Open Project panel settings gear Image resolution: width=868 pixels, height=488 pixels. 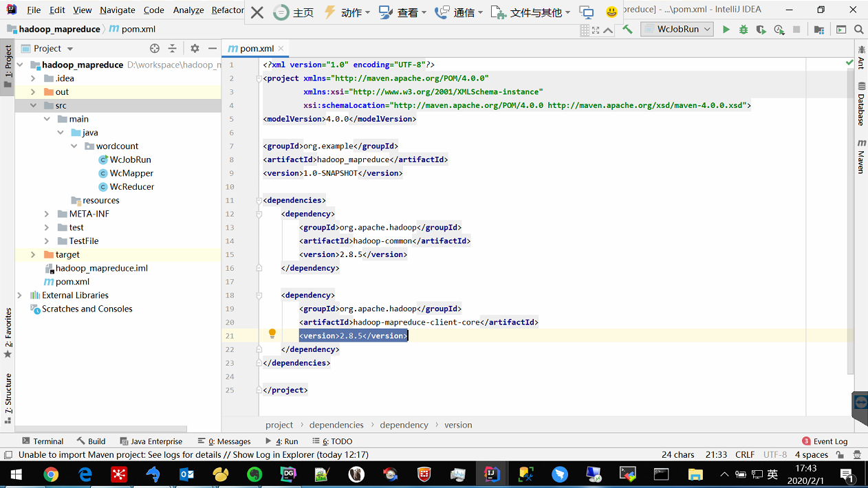[195, 48]
